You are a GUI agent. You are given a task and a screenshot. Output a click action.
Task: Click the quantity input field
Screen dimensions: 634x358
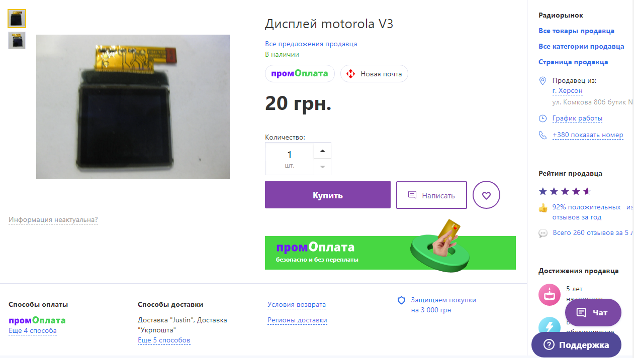pyautogui.click(x=290, y=159)
